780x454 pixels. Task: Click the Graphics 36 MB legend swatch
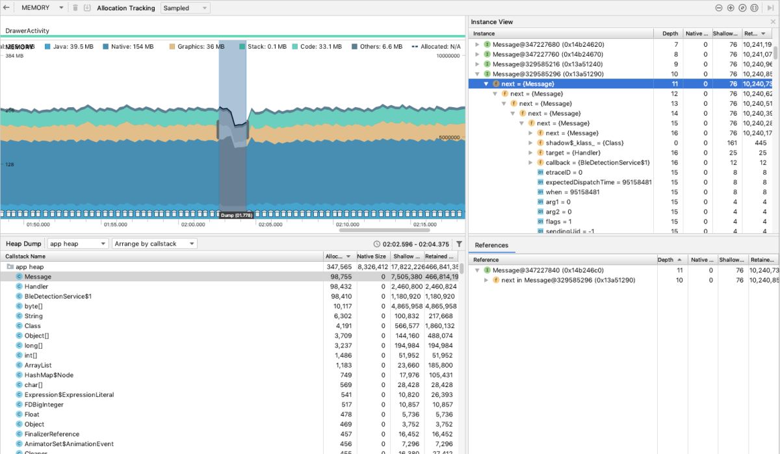pos(172,47)
